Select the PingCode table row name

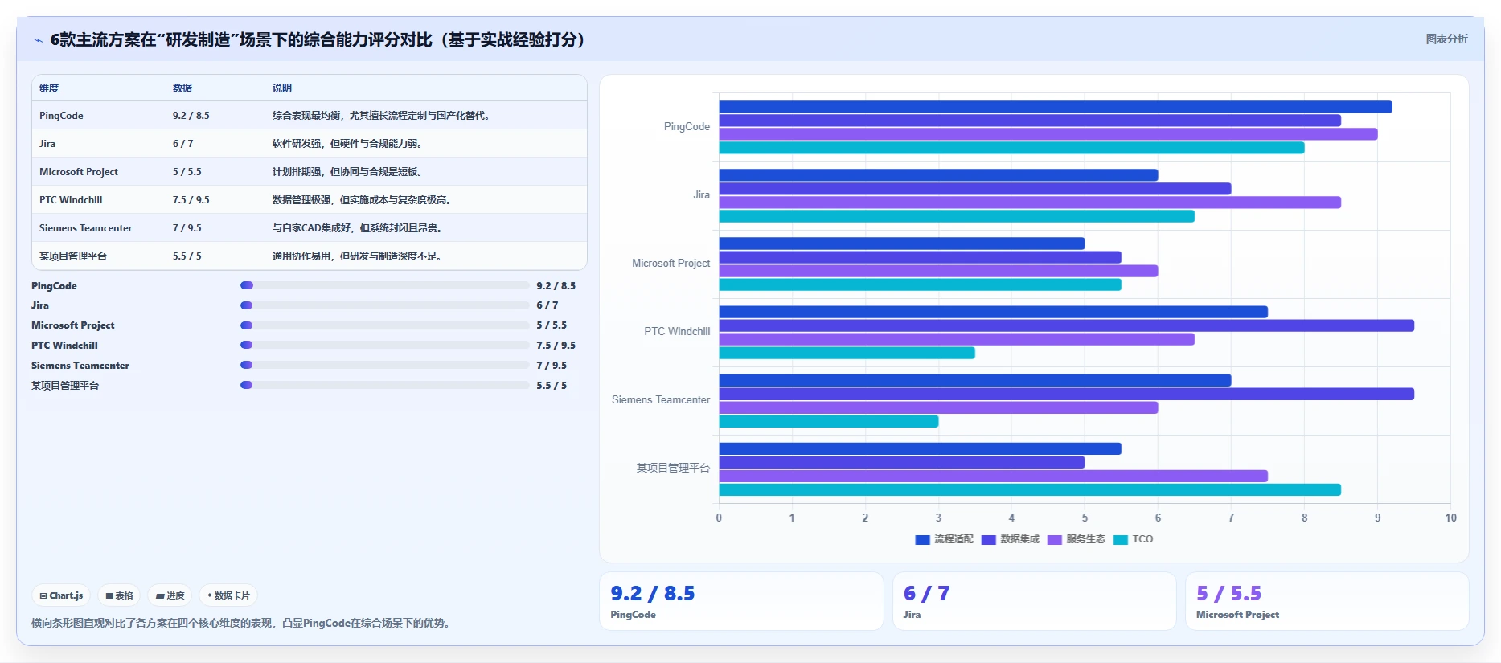click(61, 116)
